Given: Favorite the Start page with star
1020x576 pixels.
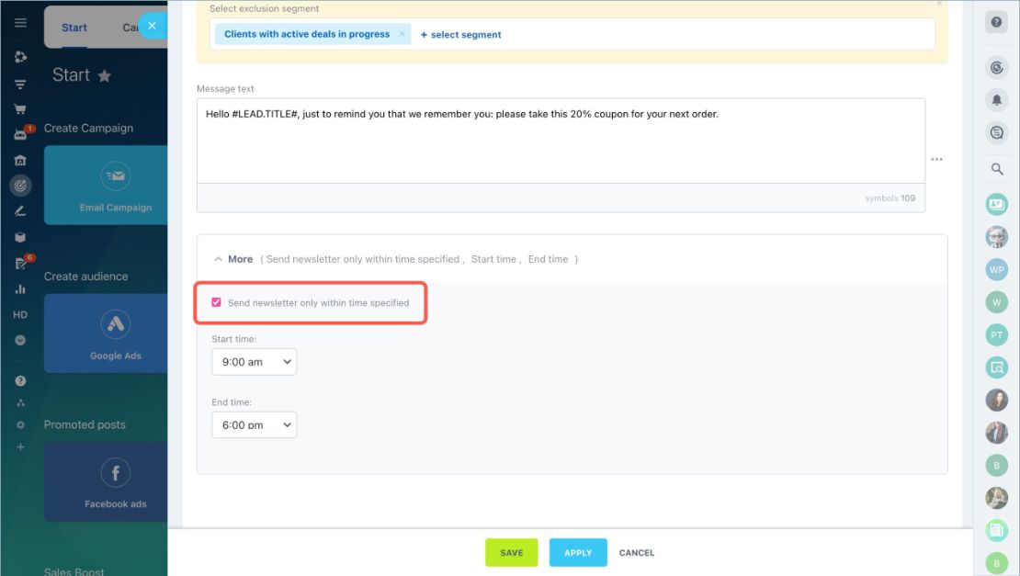Looking at the screenshot, I should (104, 76).
